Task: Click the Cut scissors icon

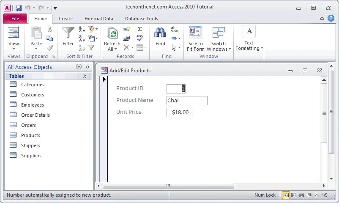Action: coord(50,29)
